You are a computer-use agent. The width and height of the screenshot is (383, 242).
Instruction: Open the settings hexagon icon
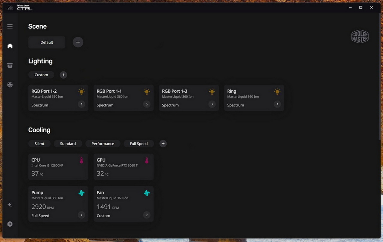10,224
